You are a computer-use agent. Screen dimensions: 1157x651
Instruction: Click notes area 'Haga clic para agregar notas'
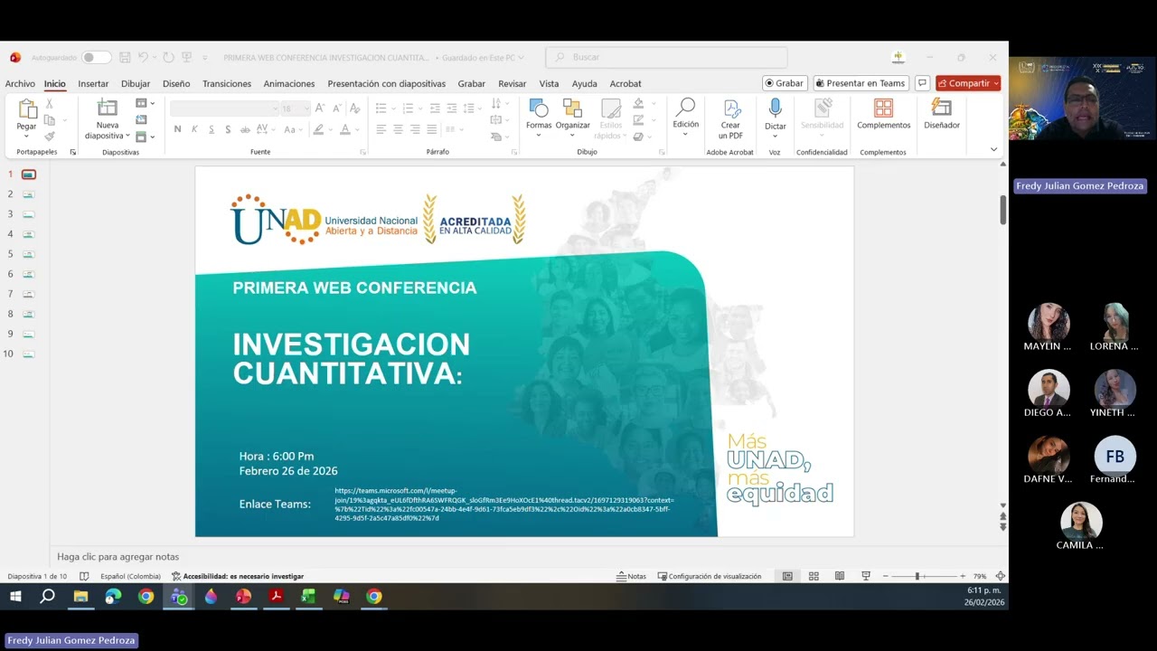[118, 557]
